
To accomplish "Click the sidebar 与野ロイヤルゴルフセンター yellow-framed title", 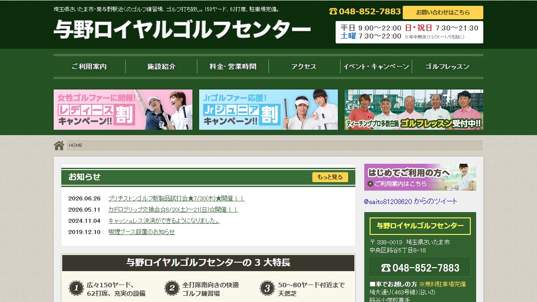I will [x=420, y=226].
